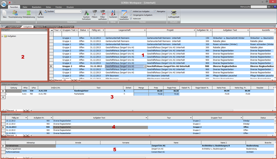Select the Rechnungsadresse row
The height and width of the screenshot is (159, 277).
coord(139,149)
